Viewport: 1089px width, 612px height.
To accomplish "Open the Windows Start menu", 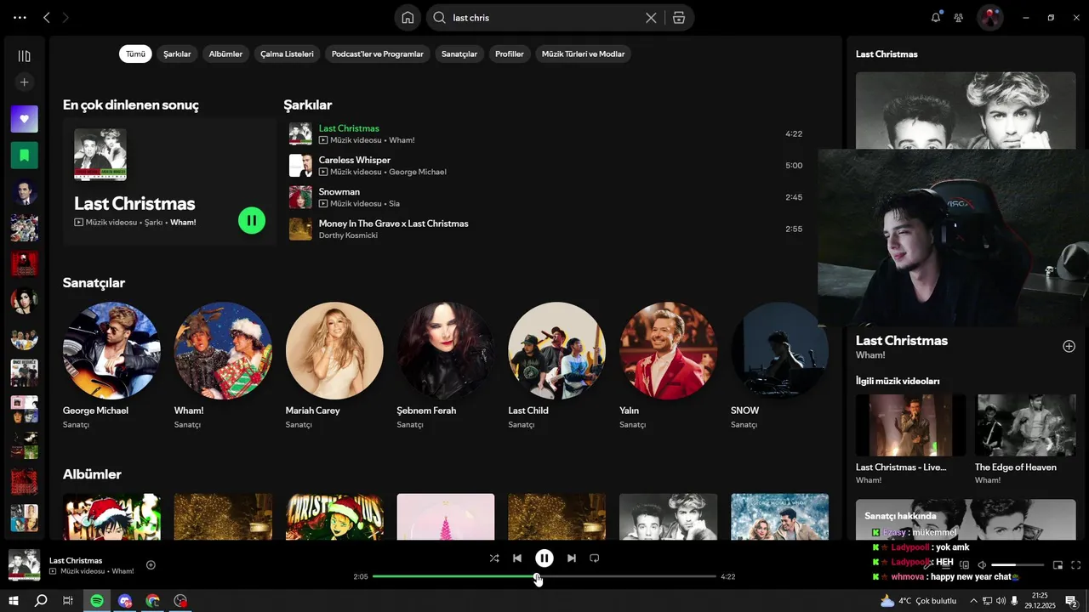I will 14,601.
